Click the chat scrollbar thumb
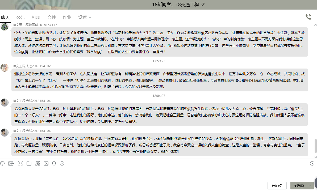 (x=316, y=146)
